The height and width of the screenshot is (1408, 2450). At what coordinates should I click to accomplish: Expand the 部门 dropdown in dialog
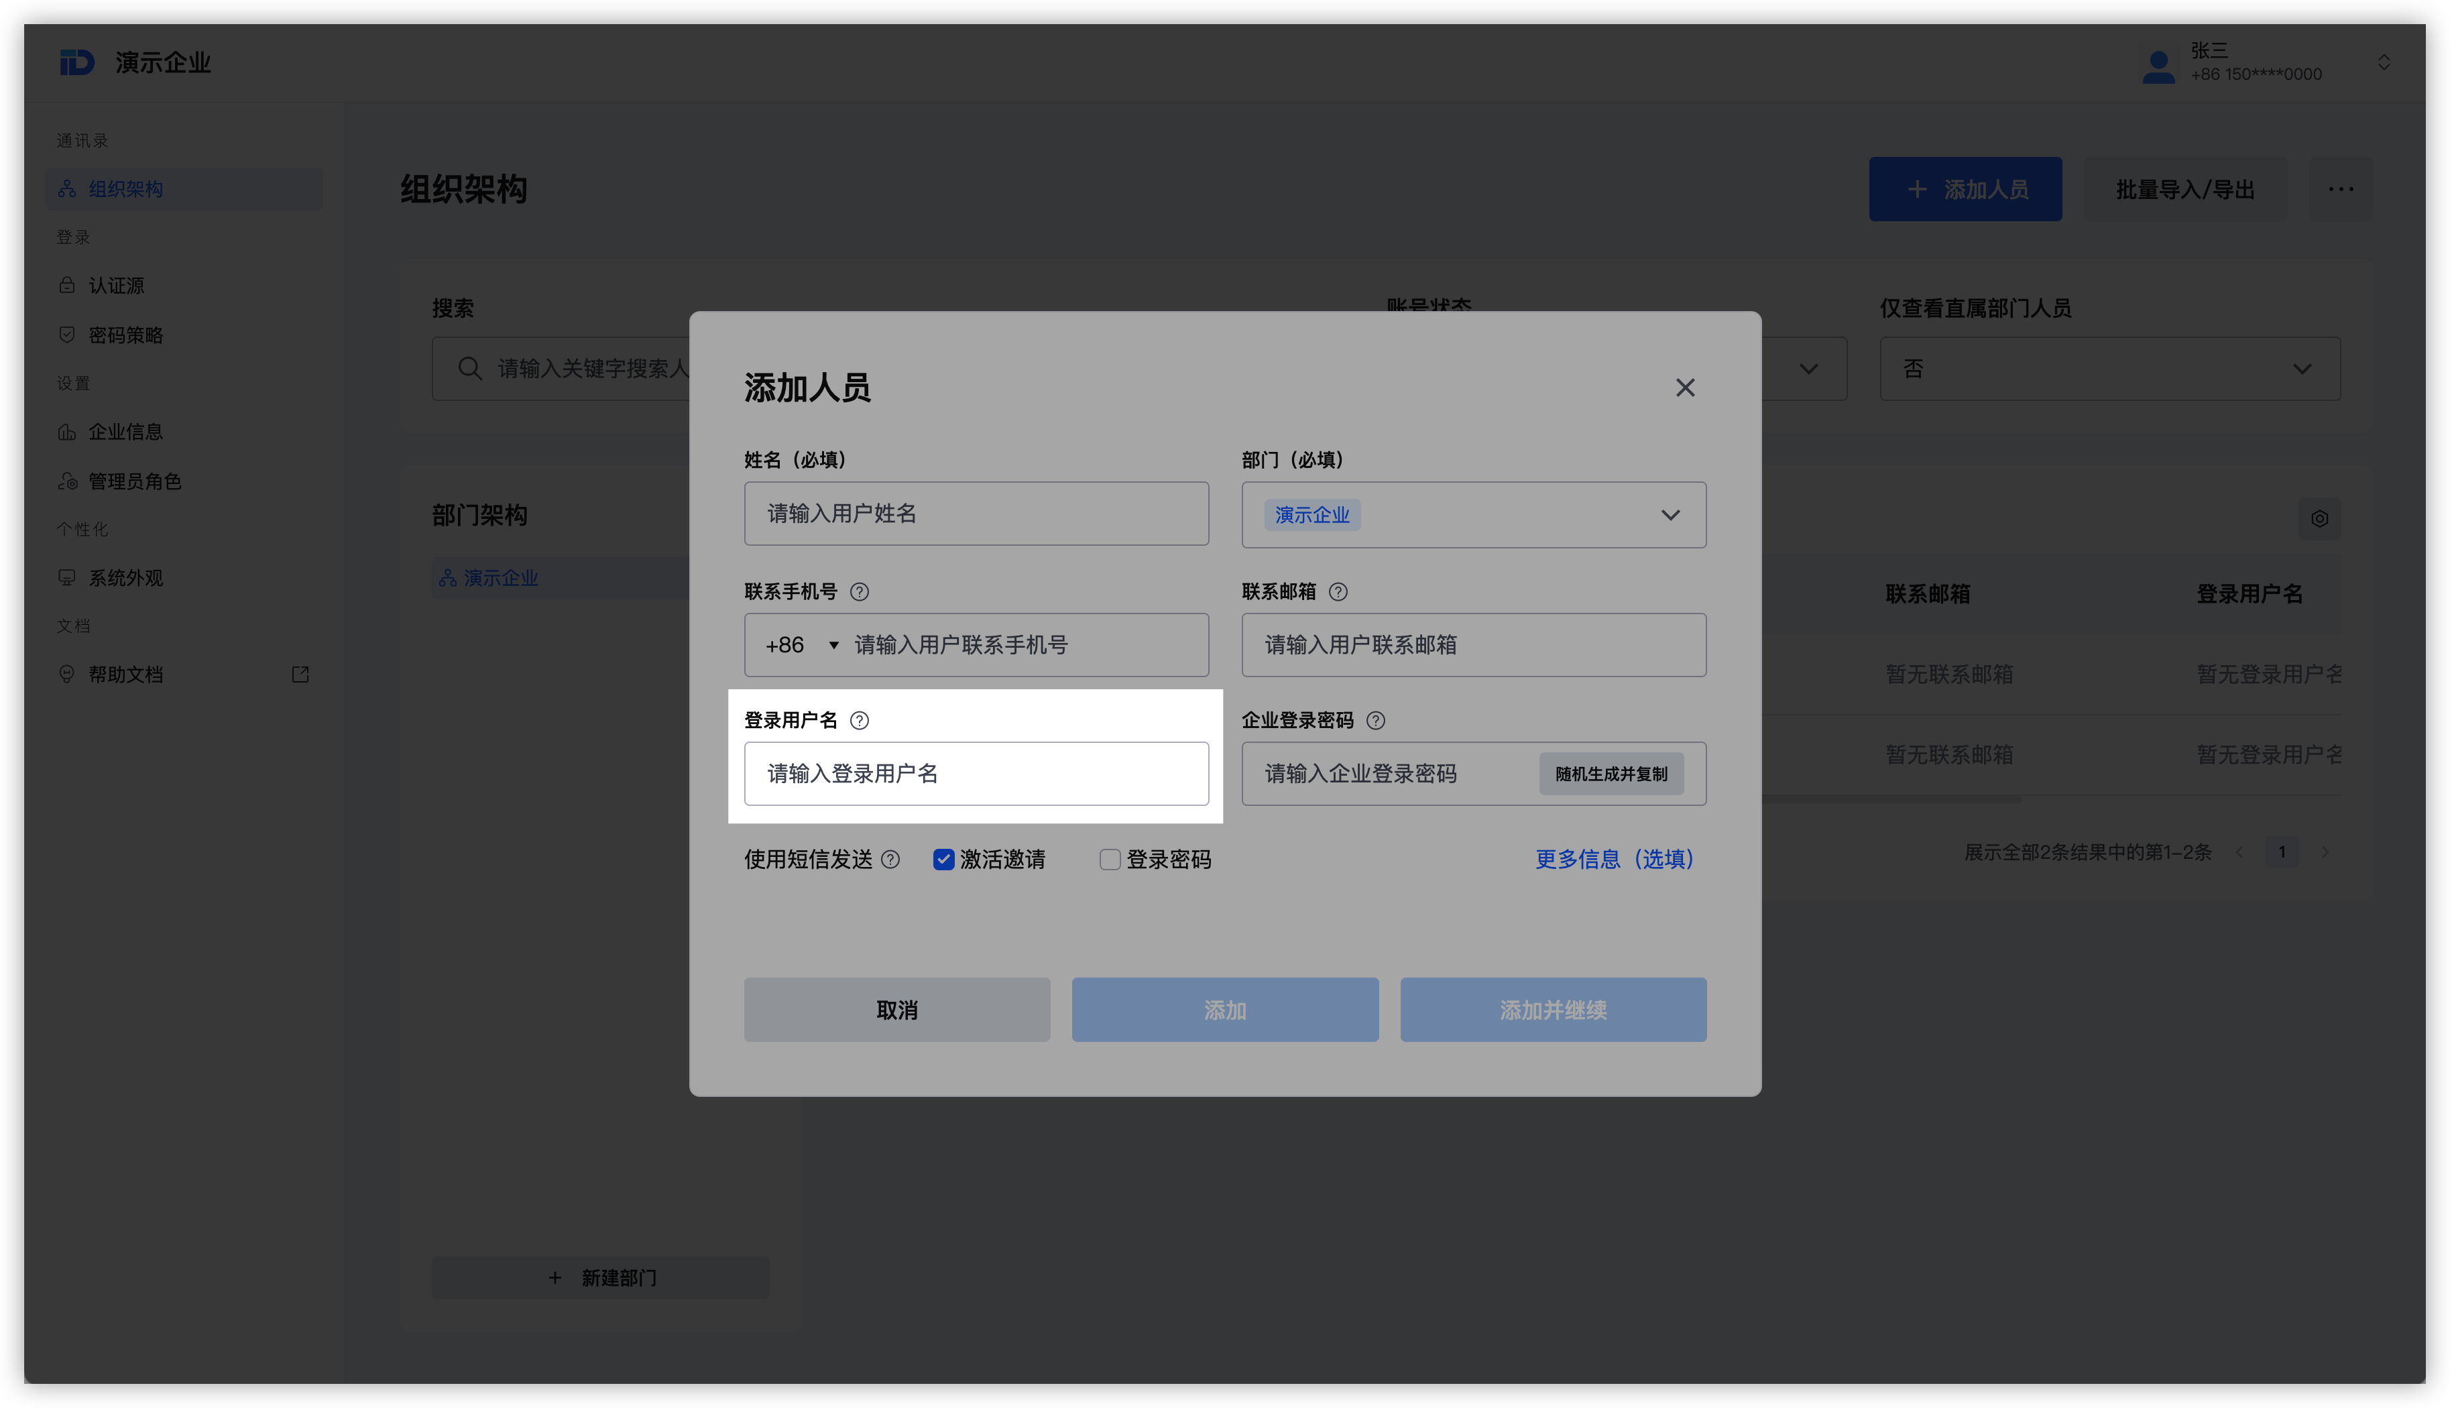pos(1474,514)
